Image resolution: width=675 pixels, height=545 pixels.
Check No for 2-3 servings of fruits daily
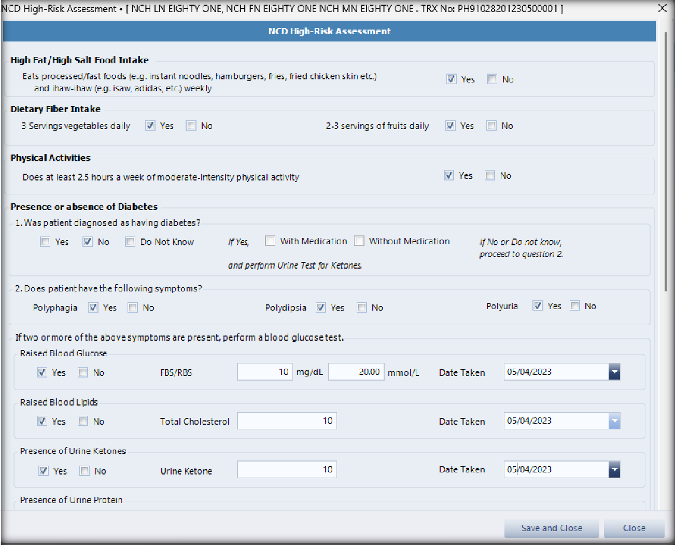[x=491, y=126]
